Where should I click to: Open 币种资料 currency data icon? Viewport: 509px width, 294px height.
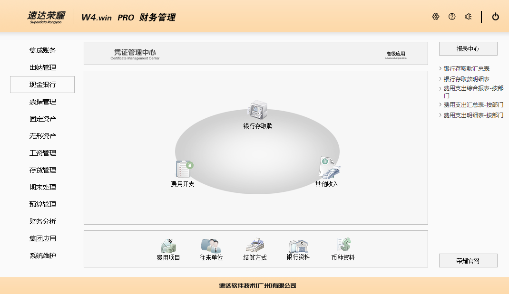click(x=343, y=246)
